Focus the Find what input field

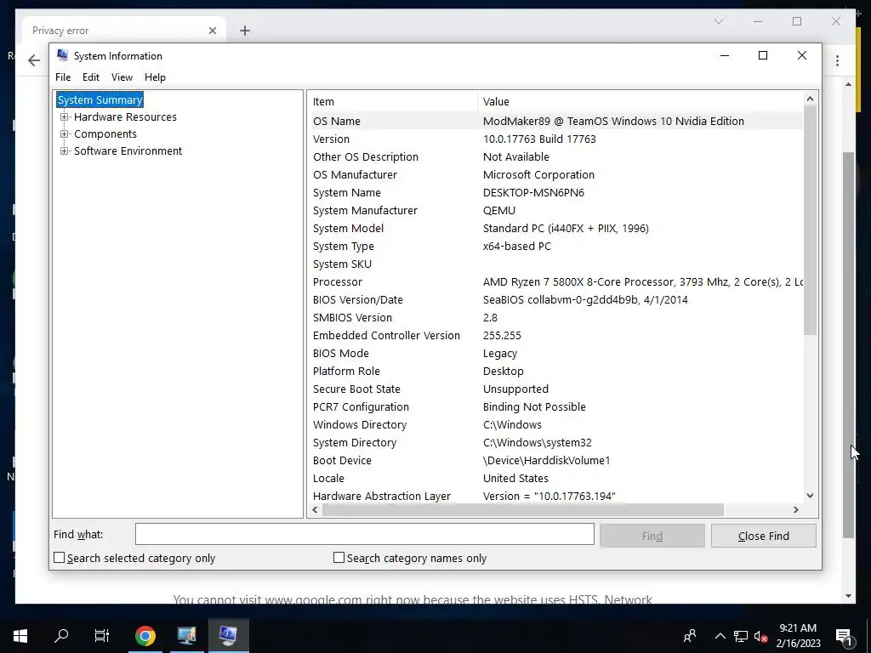pos(364,534)
